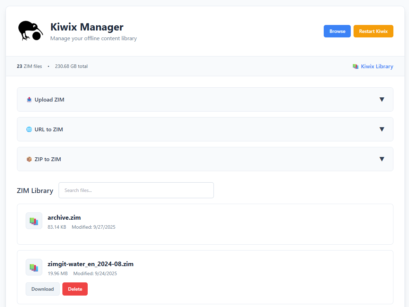The width and height of the screenshot is (409, 307).
Task: Expand the ZIP to ZIM section arrow
Action: click(382, 159)
